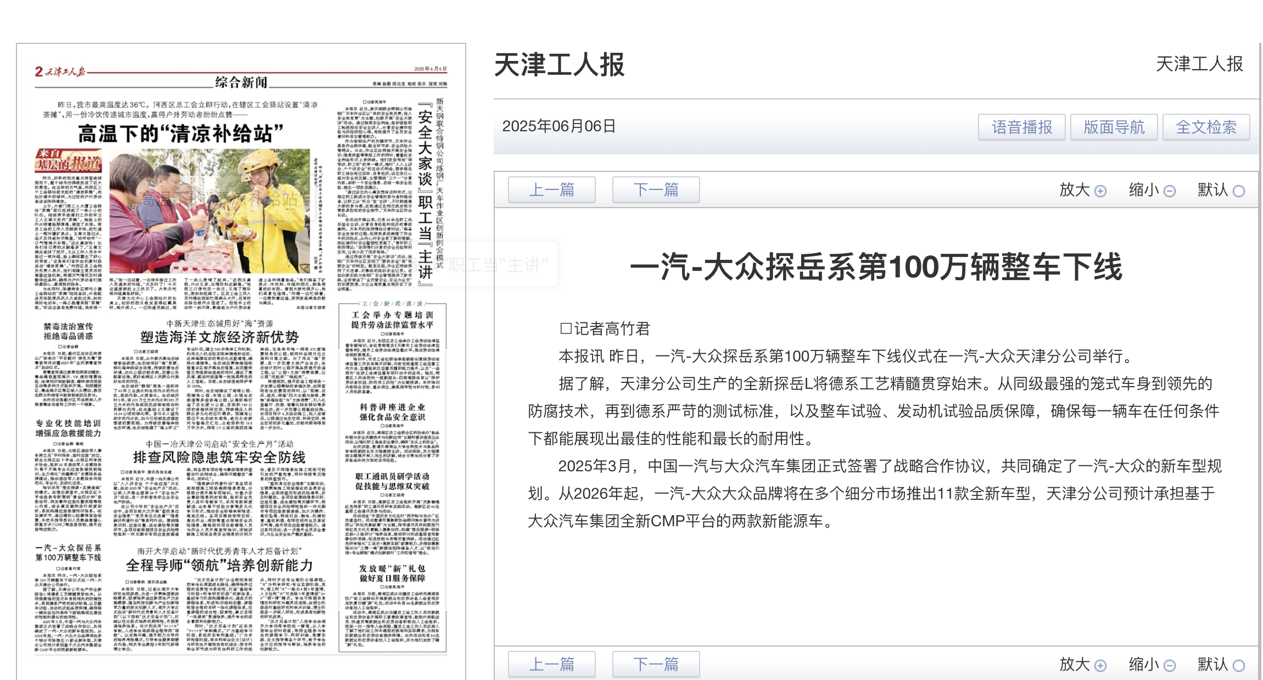The height and width of the screenshot is (680, 1263).
Task: Click paragraph starting 2025年3月,中国一汽
Action: pos(874,493)
